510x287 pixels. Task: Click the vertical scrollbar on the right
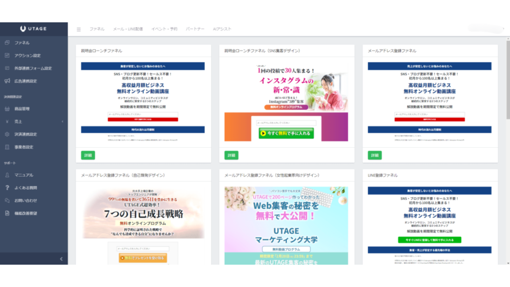(x=508, y=80)
